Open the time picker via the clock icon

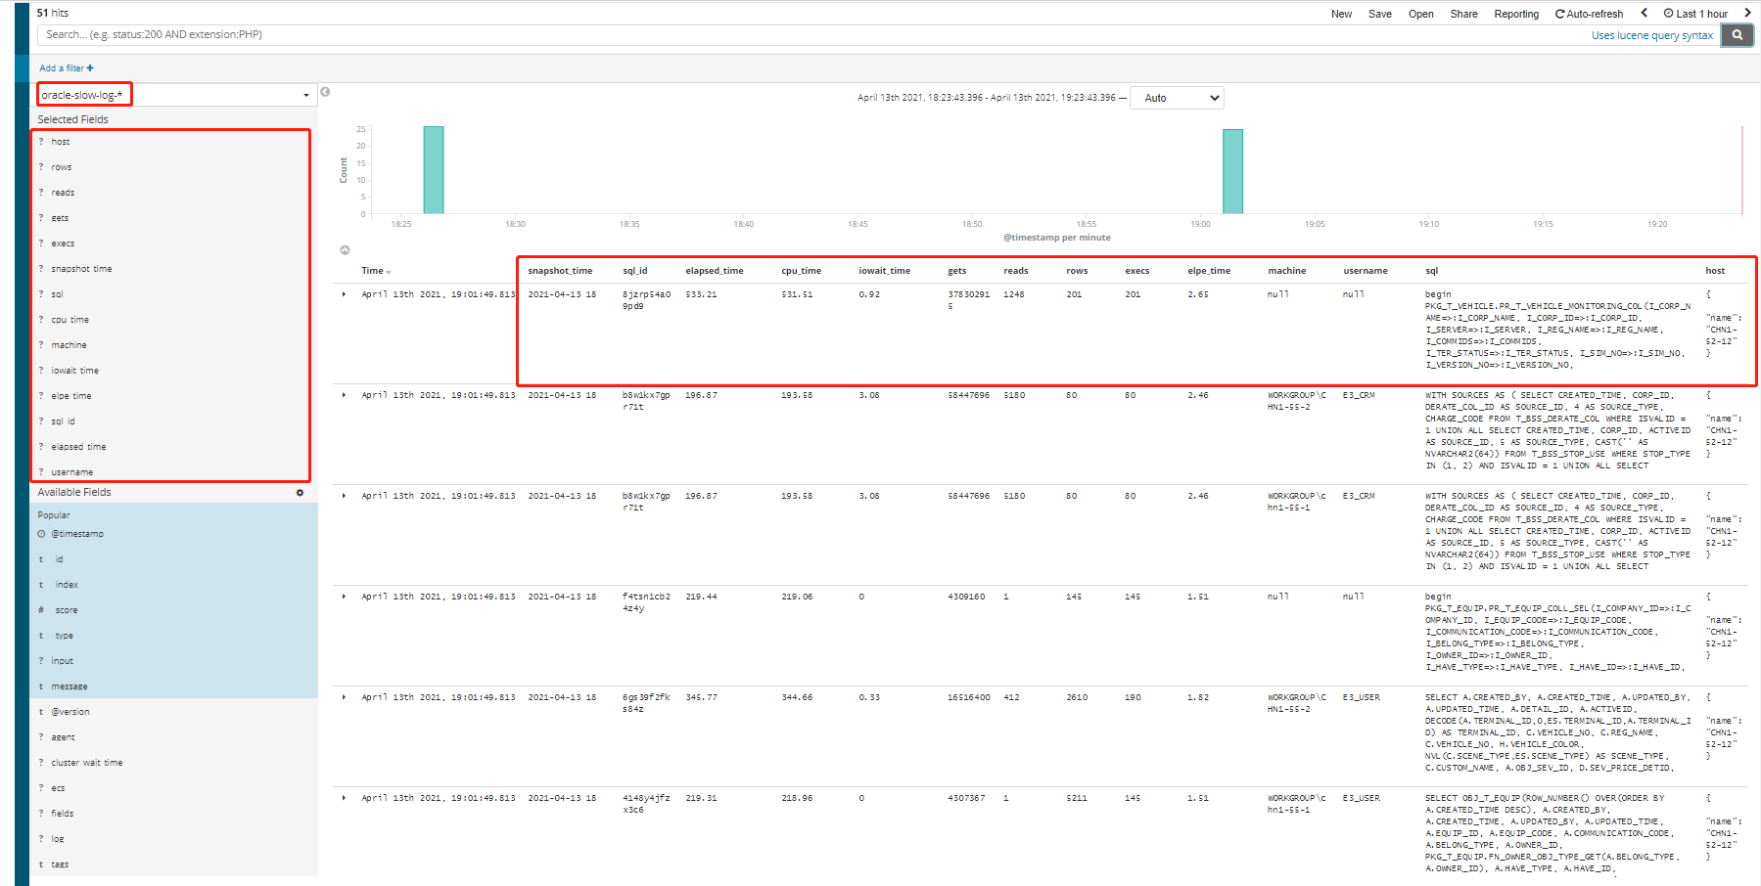coord(1671,13)
